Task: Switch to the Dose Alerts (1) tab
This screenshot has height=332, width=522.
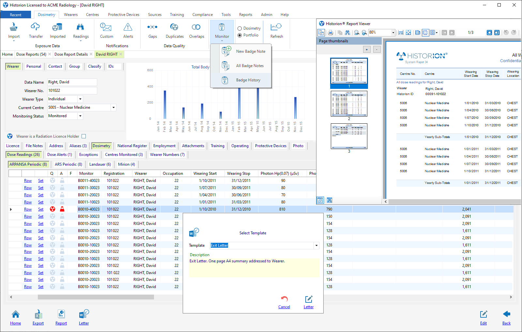Action: pos(60,155)
